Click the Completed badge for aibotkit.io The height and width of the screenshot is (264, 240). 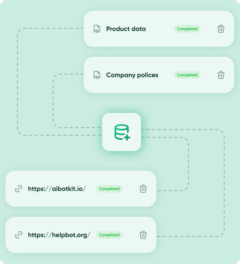click(109, 189)
